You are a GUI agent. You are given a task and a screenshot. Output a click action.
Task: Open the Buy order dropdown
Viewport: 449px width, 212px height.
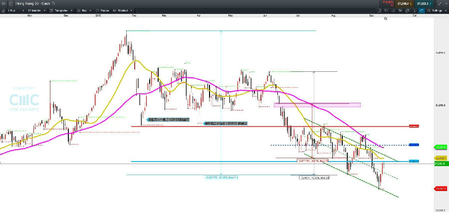coord(84,10)
